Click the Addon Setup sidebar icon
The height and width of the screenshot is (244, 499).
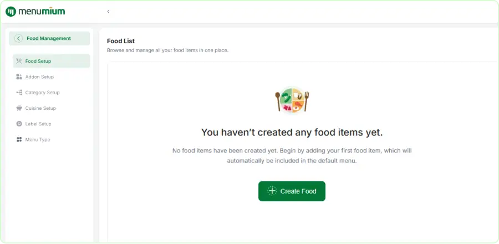(x=19, y=77)
